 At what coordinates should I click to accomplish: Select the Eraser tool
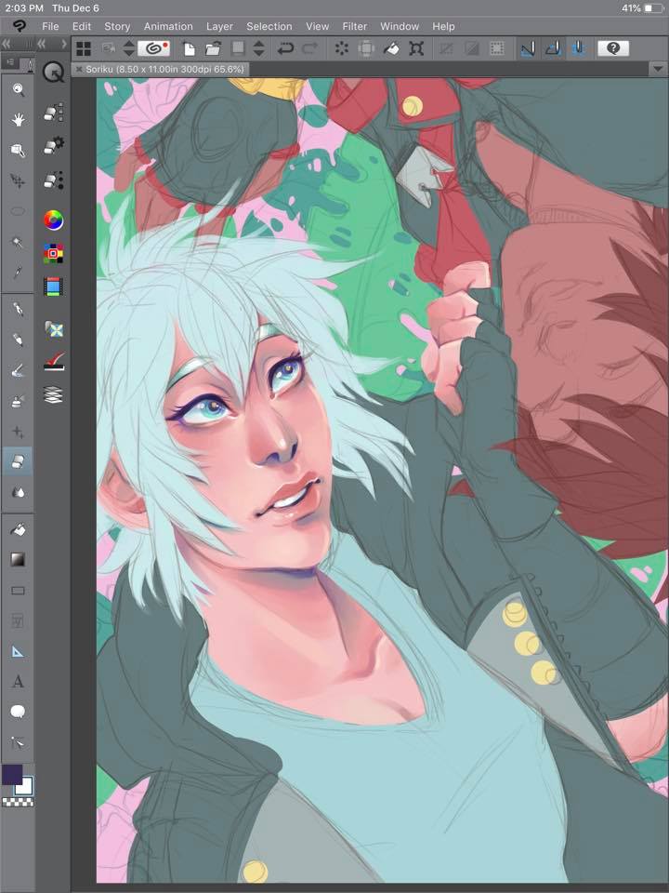tap(18, 461)
